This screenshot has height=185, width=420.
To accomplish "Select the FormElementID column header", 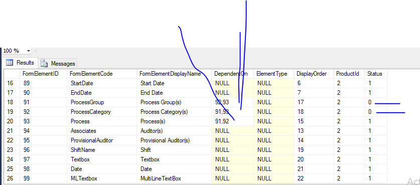I will 43,74.
